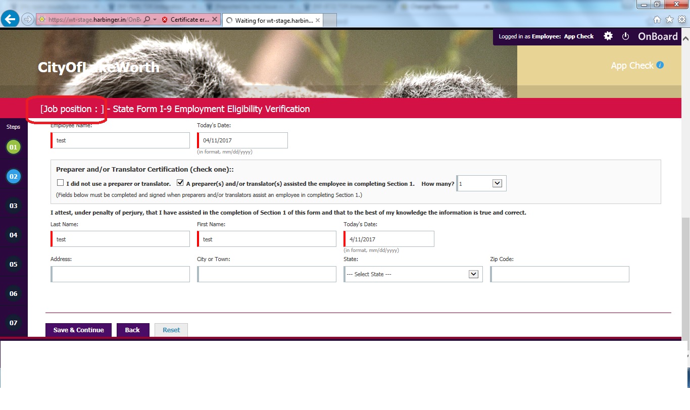Click the Address text field
This screenshot has width=690, height=410.
(120, 274)
